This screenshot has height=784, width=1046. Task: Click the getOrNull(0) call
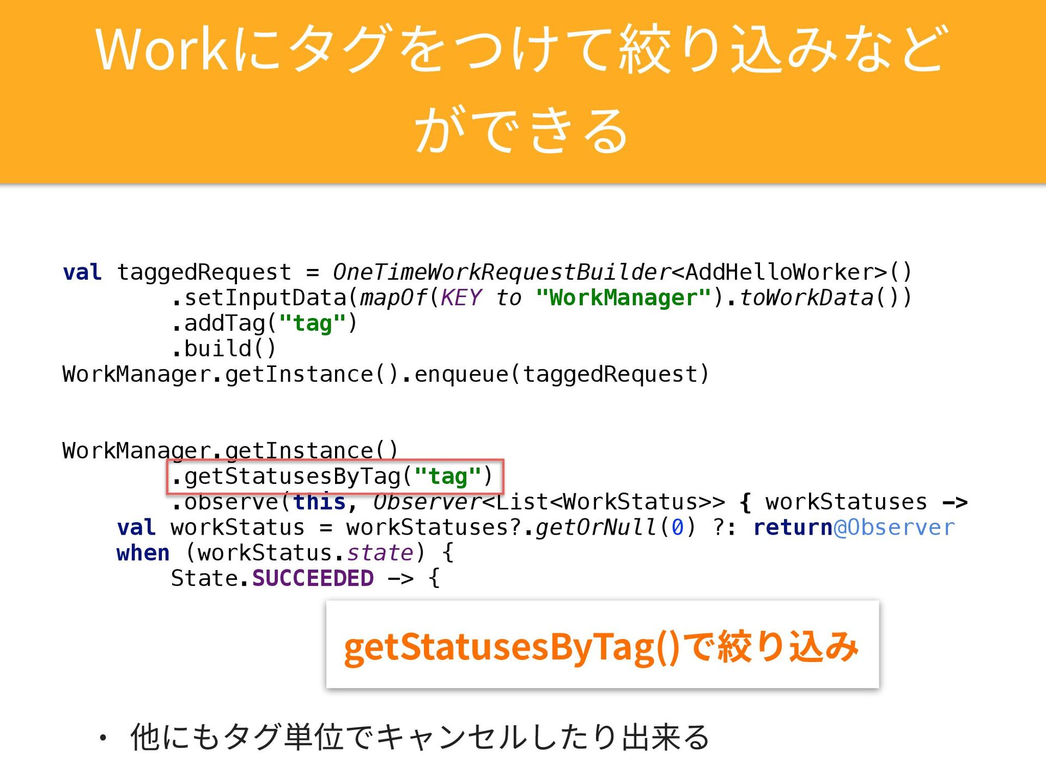tap(616, 527)
